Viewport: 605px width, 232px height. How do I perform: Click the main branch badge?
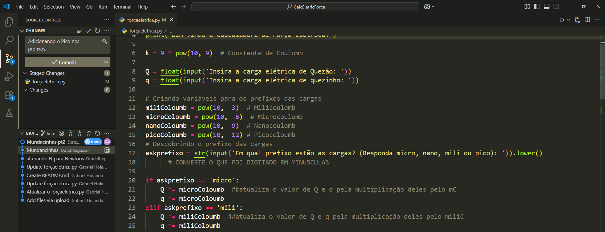(93, 142)
